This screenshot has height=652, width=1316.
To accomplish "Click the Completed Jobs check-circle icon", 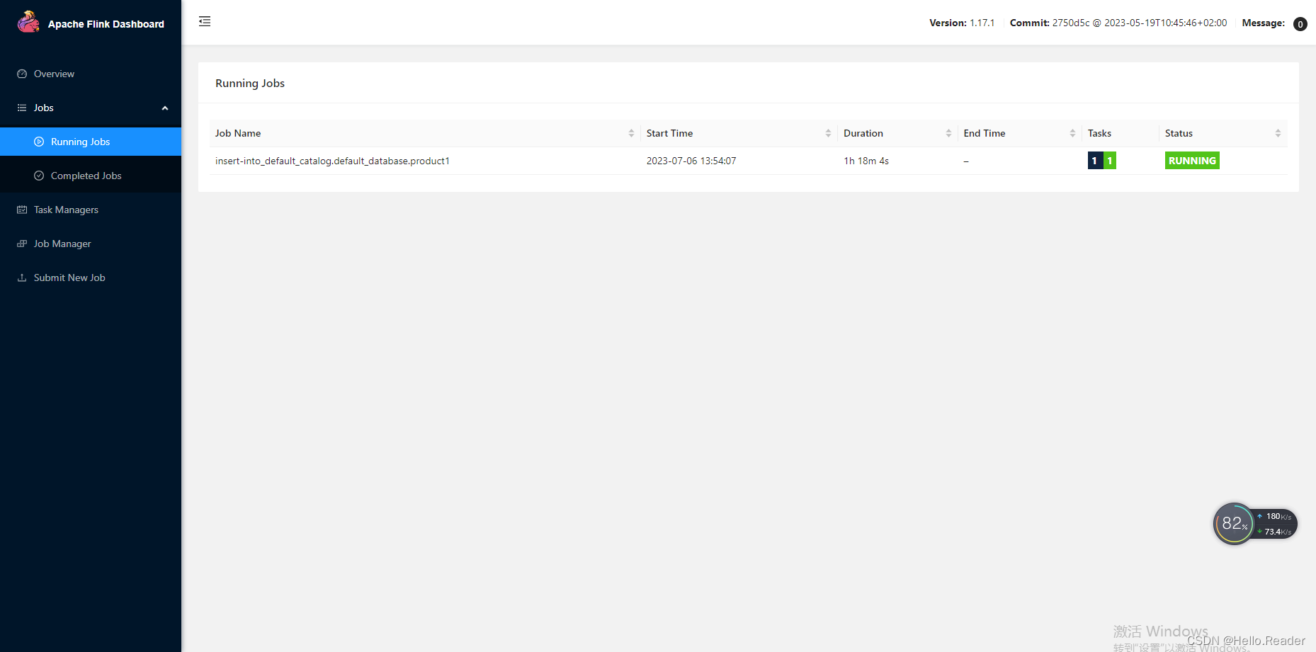I will [39, 176].
